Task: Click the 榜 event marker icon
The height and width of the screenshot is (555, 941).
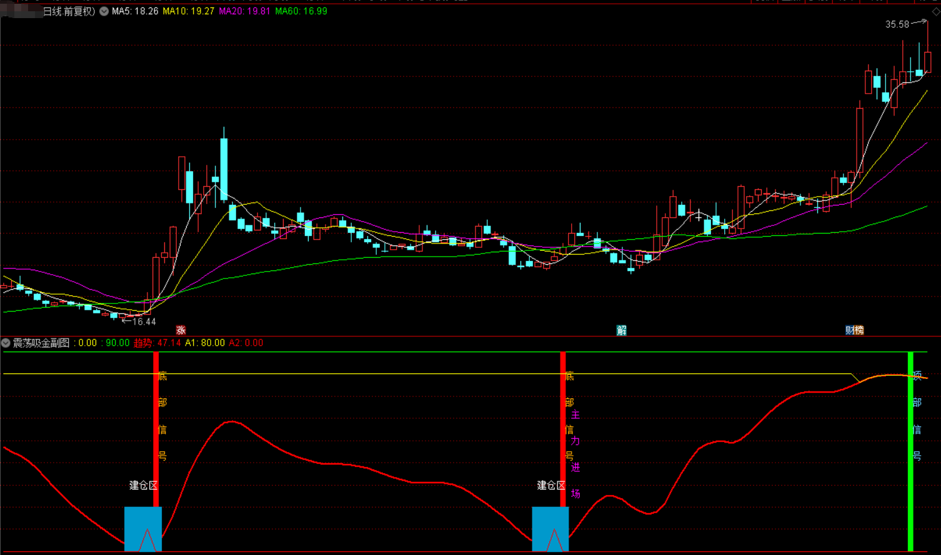Action: pyautogui.click(x=859, y=330)
